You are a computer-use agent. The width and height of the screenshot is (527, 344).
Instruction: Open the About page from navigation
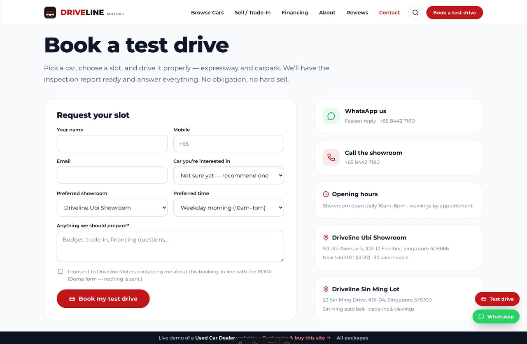pos(327,13)
